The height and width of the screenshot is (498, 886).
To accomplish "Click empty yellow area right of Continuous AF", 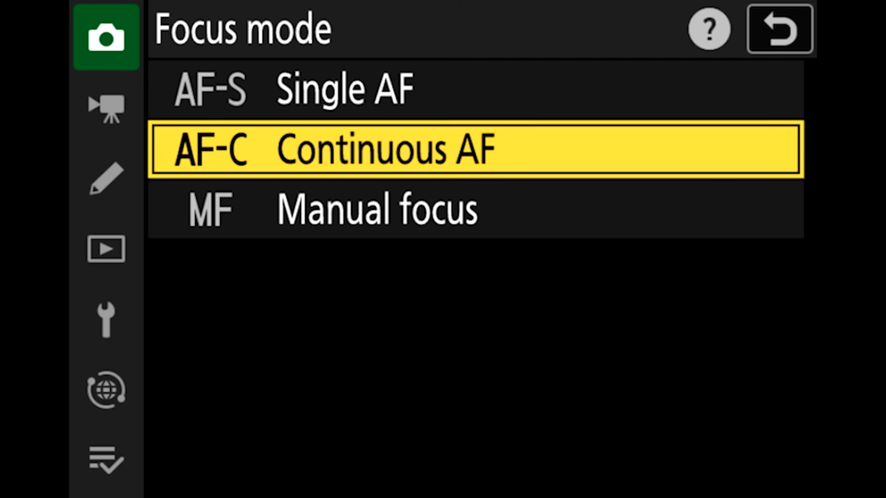I will tap(646, 149).
